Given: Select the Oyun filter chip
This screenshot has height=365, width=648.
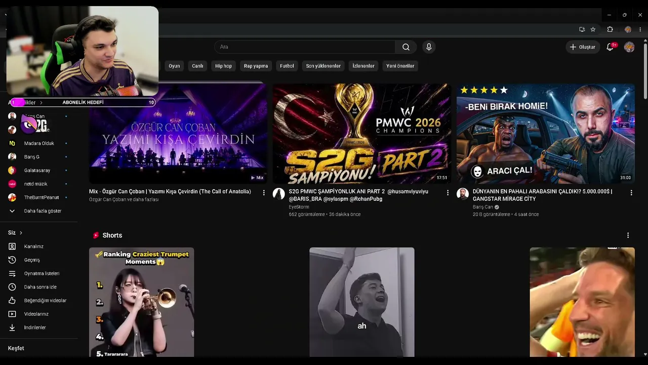Looking at the screenshot, I should click(174, 66).
